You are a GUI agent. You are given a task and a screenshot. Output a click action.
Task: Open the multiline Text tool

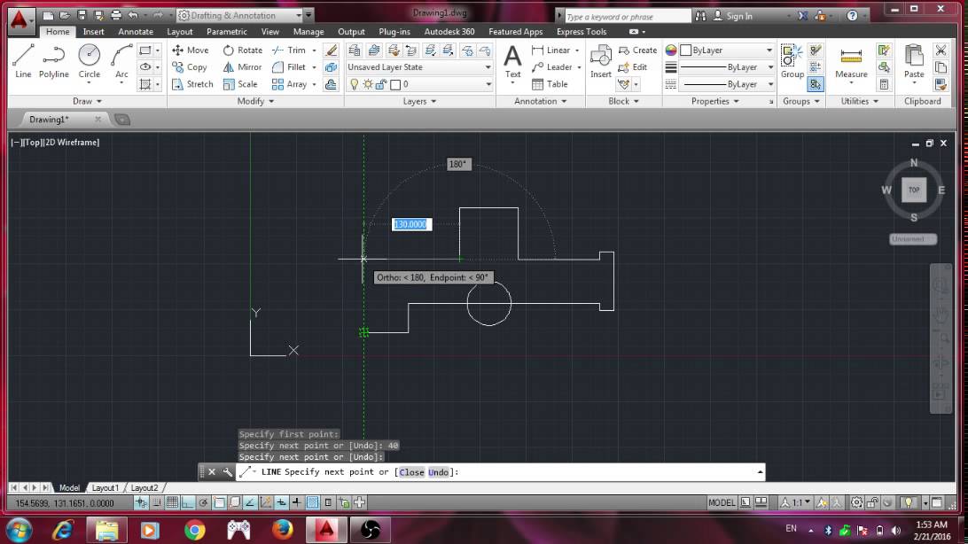tap(512, 62)
